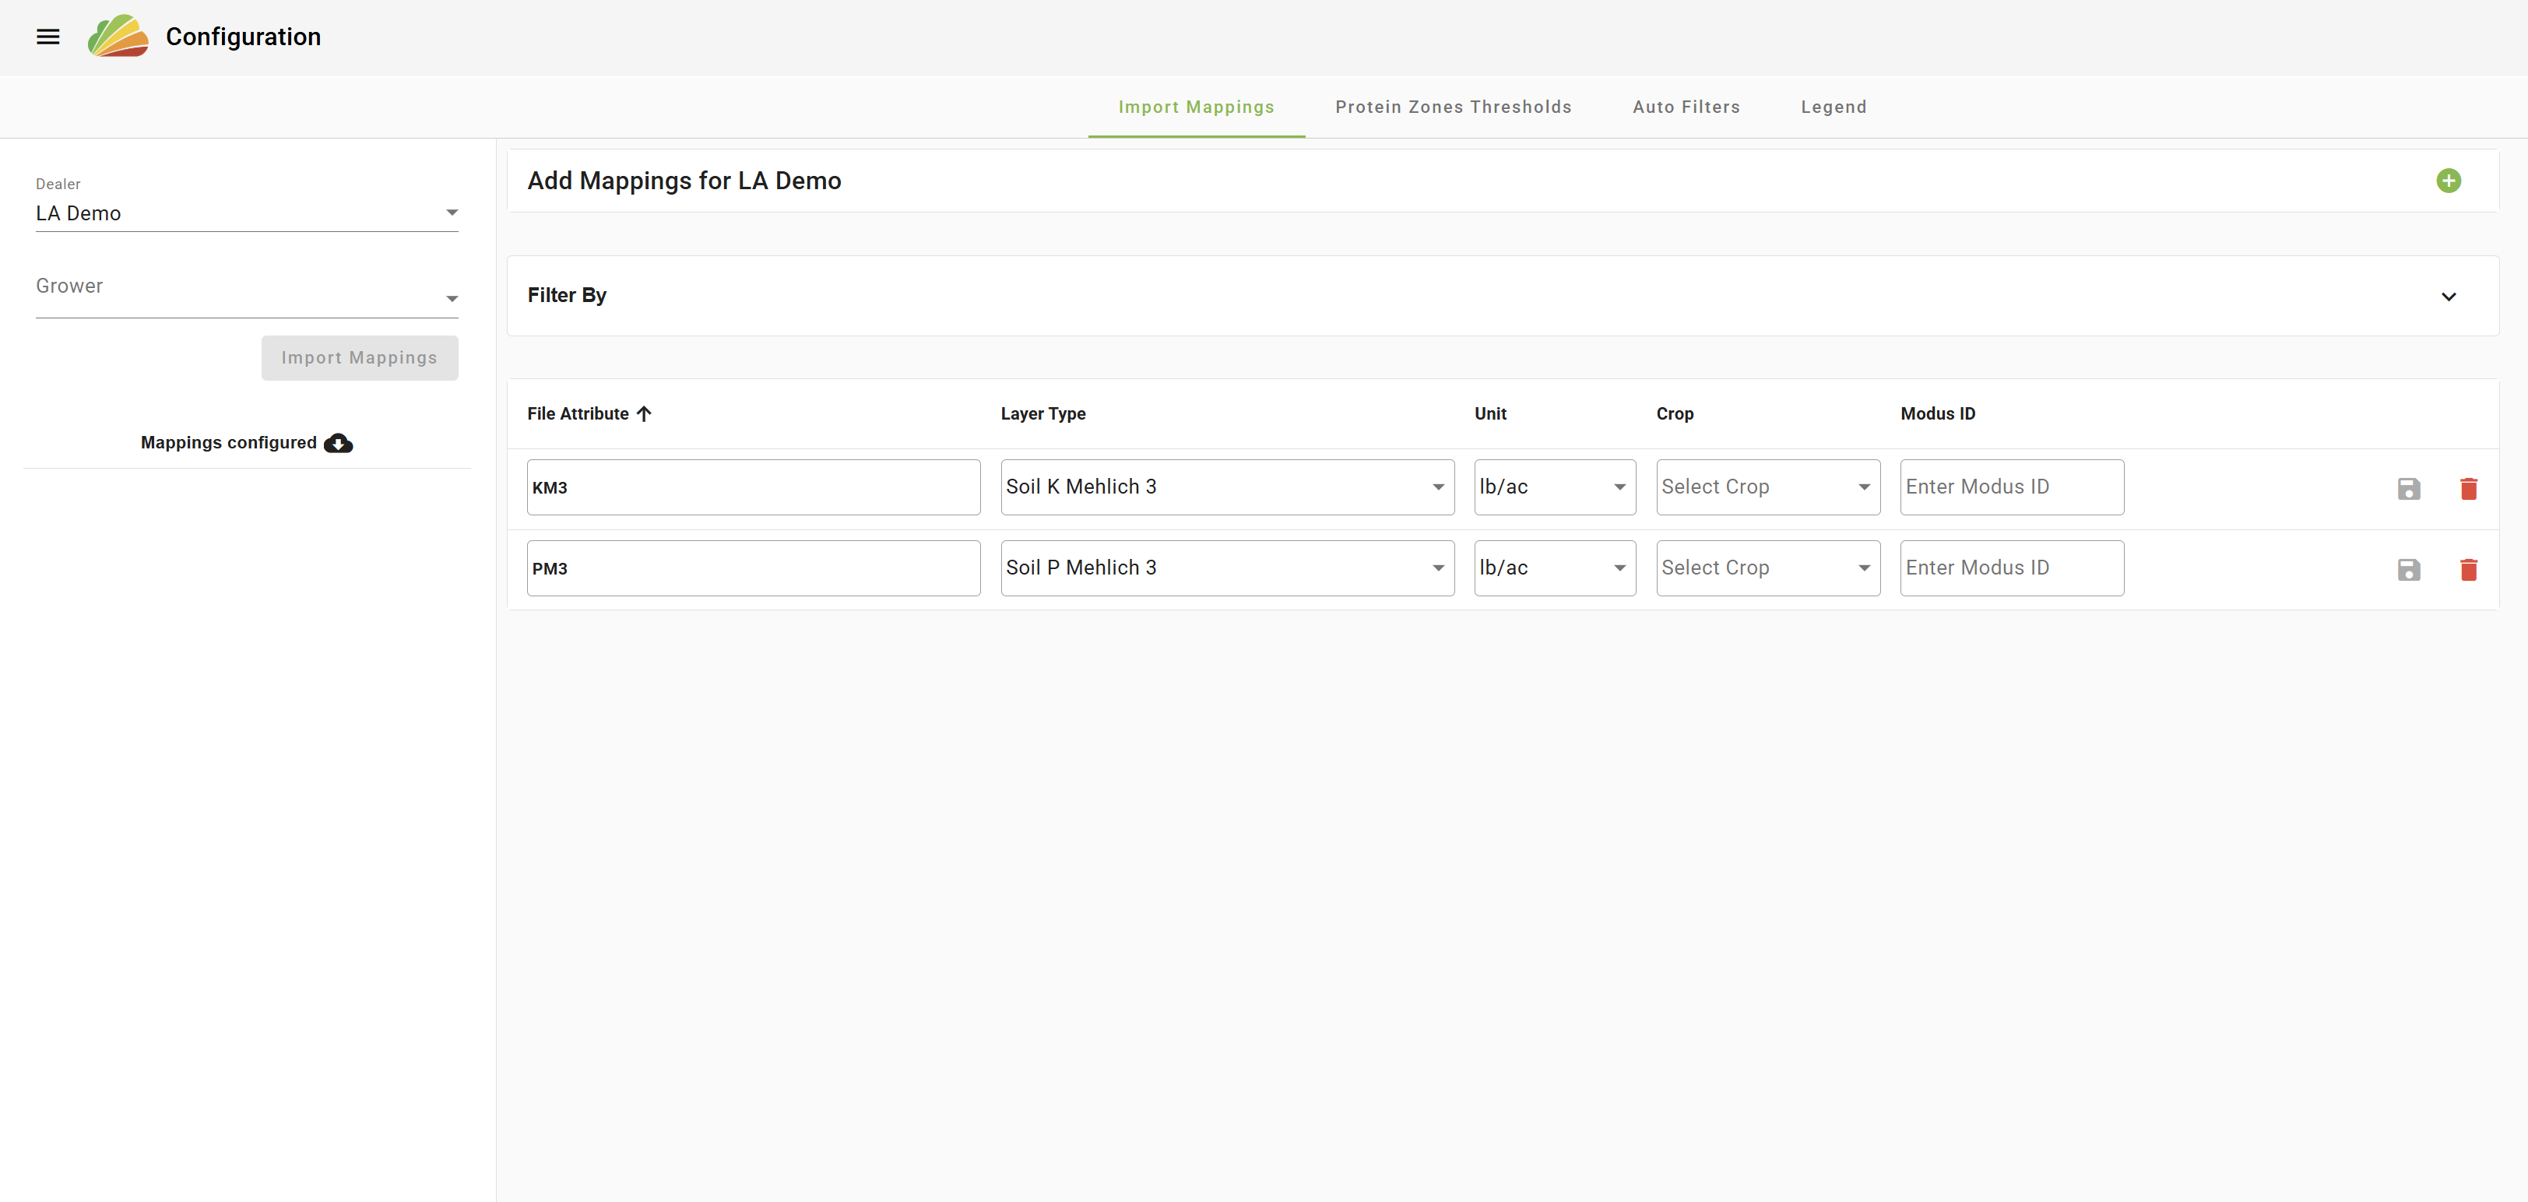This screenshot has height=1202, width=2528.
Task: Open the Dealer dropdown showing LA Demo
Action: (x=246, y=213)
